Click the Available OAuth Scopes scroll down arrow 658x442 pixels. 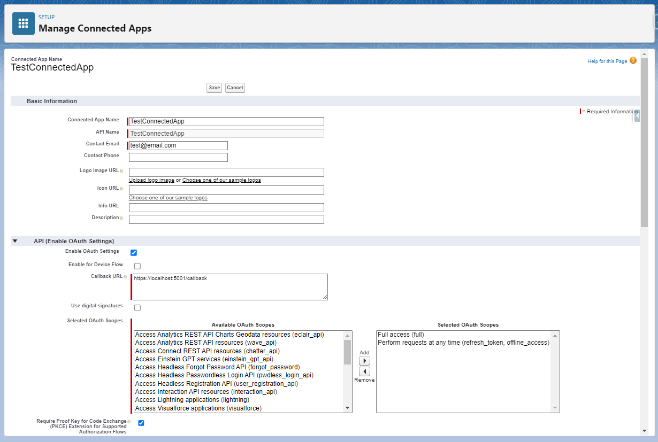[x=348, y=408]
